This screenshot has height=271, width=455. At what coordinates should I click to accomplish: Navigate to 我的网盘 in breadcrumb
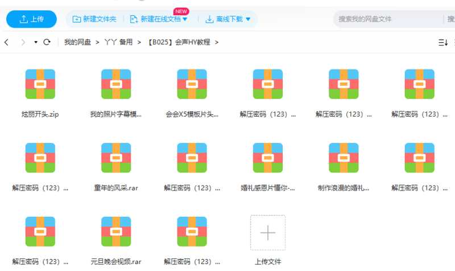[x=78, y=42]
